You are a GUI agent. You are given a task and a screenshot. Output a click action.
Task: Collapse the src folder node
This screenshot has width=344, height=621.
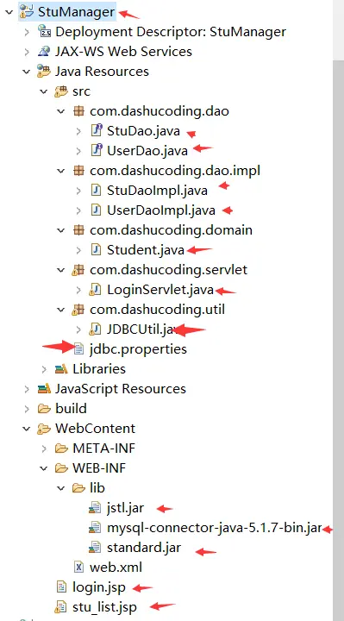point(44,91)
